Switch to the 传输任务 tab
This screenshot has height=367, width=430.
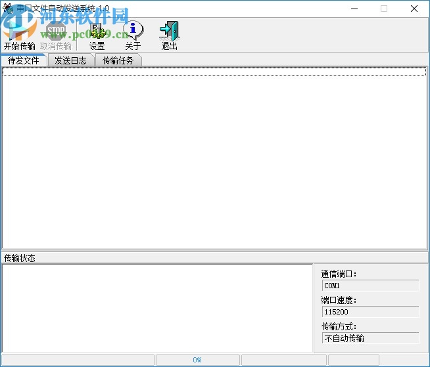[x=118, y=60]
